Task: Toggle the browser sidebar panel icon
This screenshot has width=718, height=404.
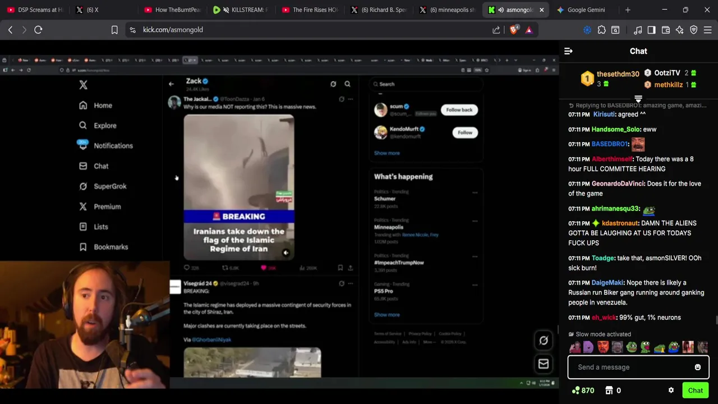Action: coord(651,30)
